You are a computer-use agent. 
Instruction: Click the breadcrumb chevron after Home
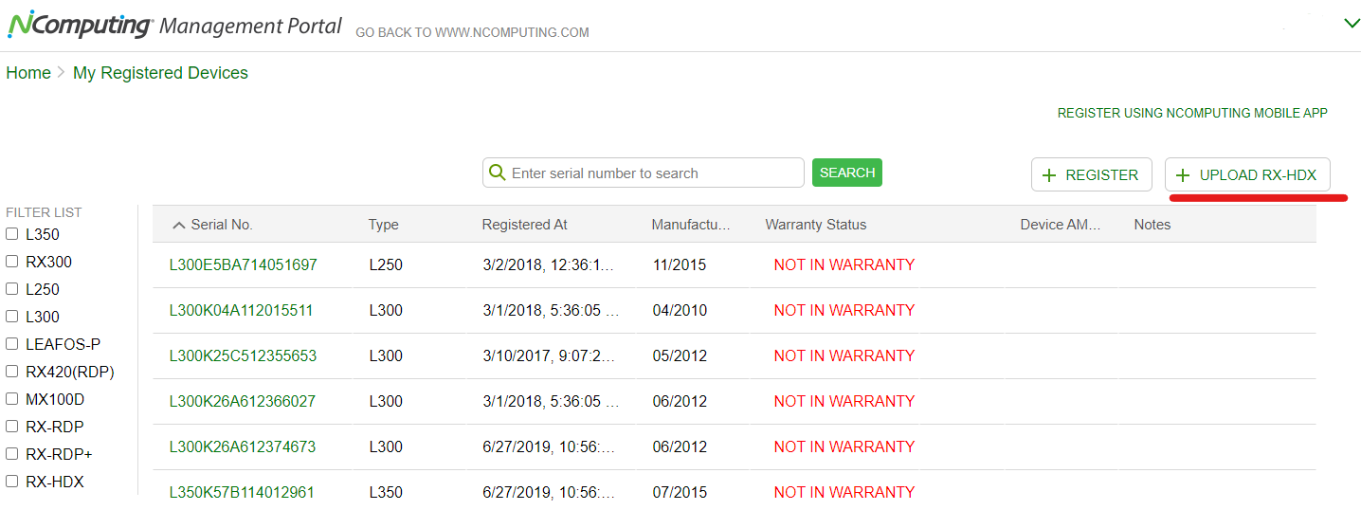point(62,72)
